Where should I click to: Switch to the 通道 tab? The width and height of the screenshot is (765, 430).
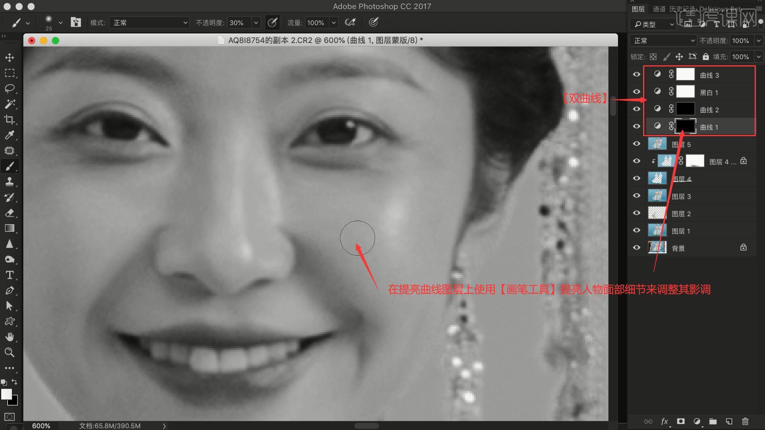659,9
